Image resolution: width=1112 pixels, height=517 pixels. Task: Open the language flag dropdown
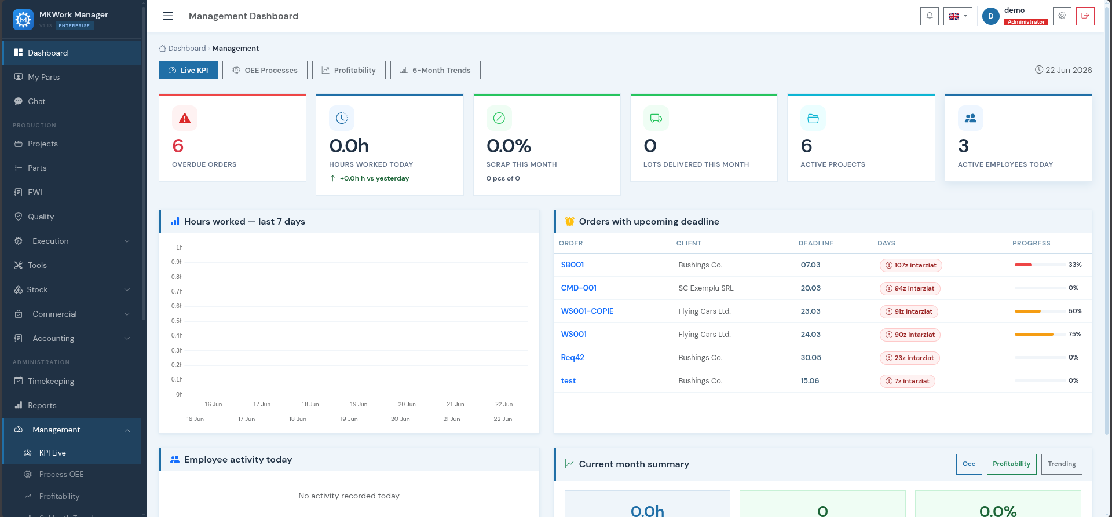957,16
